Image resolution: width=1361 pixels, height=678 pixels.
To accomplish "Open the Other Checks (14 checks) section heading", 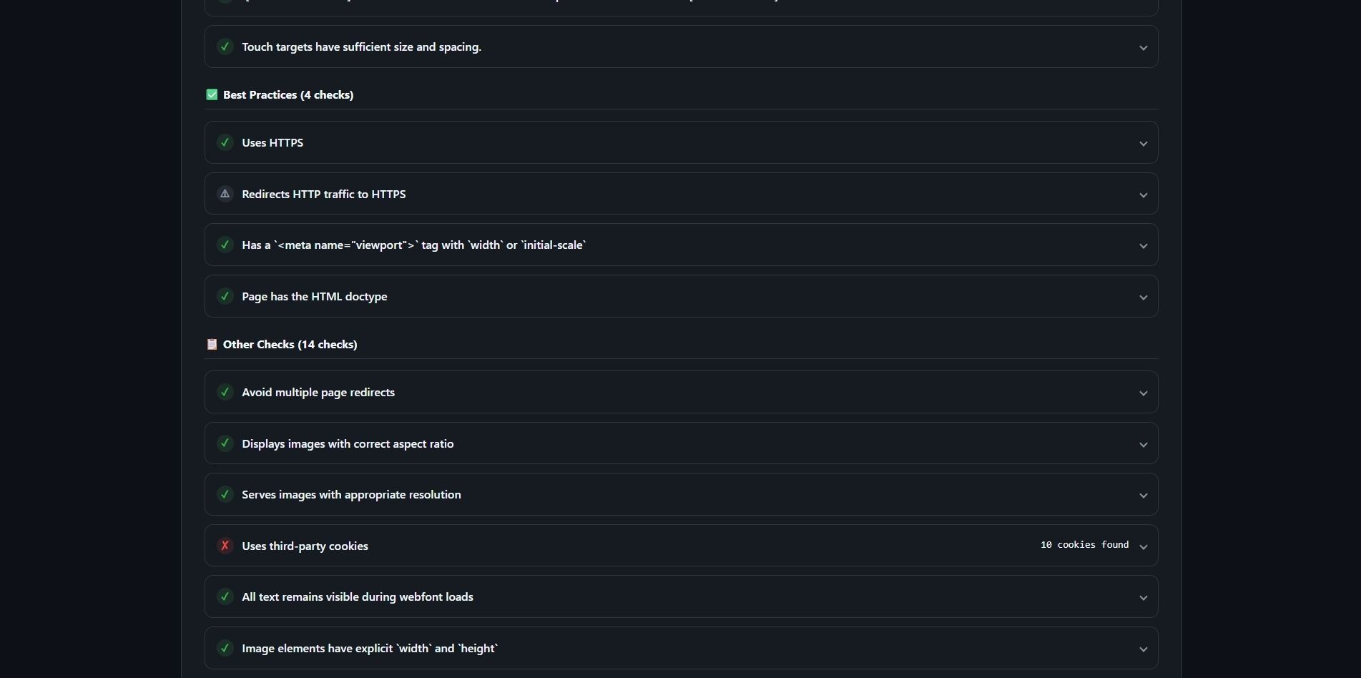I will [290, 345].
